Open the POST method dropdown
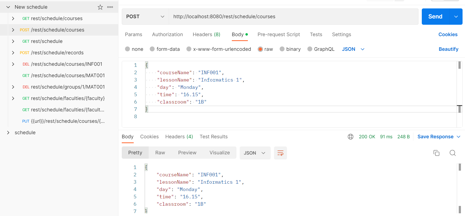This screenshot has height=216, width=465. click(x=145, y=17)
